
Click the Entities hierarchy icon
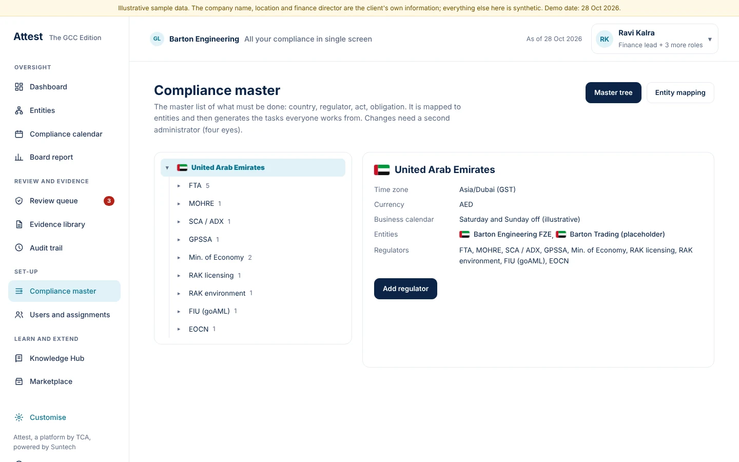pos(19,110)
